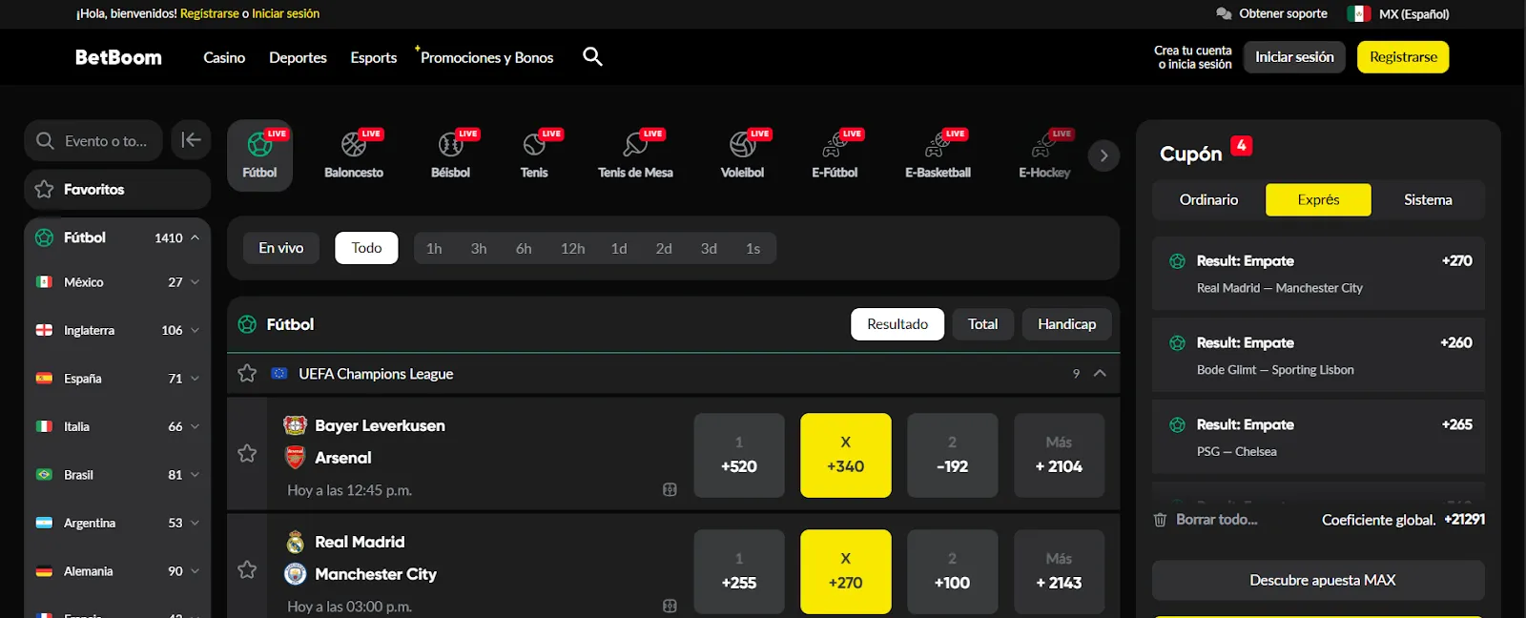Click the Arsenal team crest
1526x618 pixels.
[x=295, y=458]
